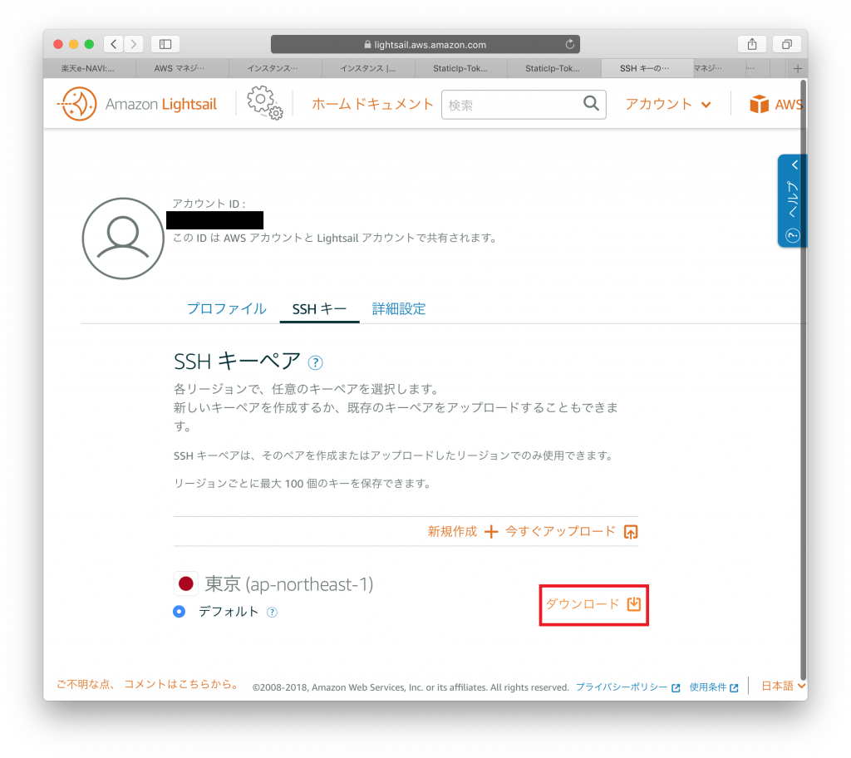
Task: Switch to the 楽天e-NAVI browser tab
Action: (90, 68)
